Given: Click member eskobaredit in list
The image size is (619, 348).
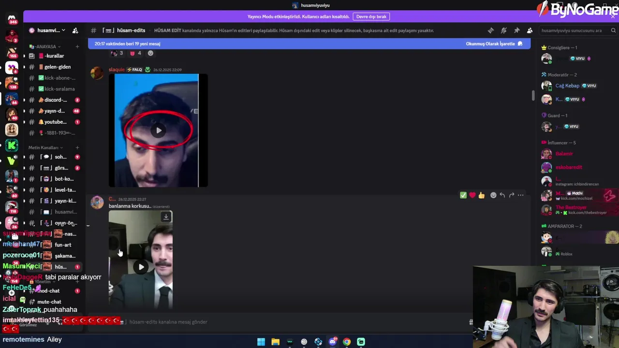Looking at the screenshot, I should (569, 167).
